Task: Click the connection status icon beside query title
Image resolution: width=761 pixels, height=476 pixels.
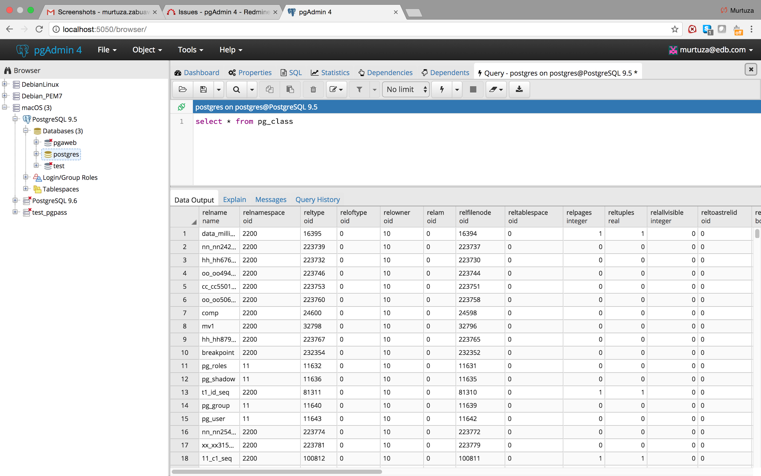Action: 181,107
